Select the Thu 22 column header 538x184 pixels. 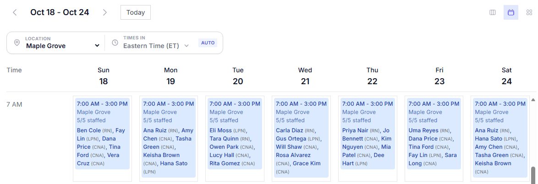click(x=372, y=76)
